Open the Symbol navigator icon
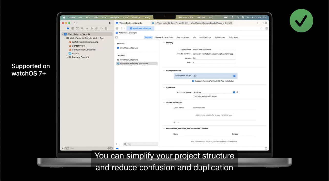Screen dimensions: 329x181 tap(77, 28)
